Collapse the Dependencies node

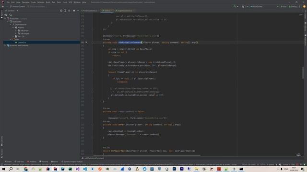11,24
